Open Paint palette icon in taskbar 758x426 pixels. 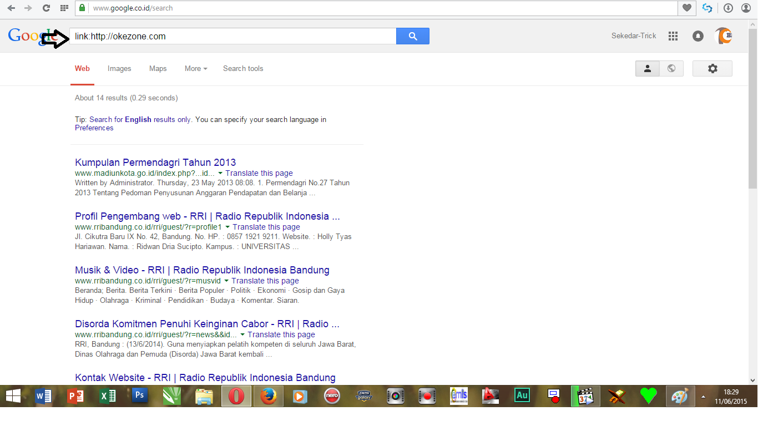tap(680, 396)
